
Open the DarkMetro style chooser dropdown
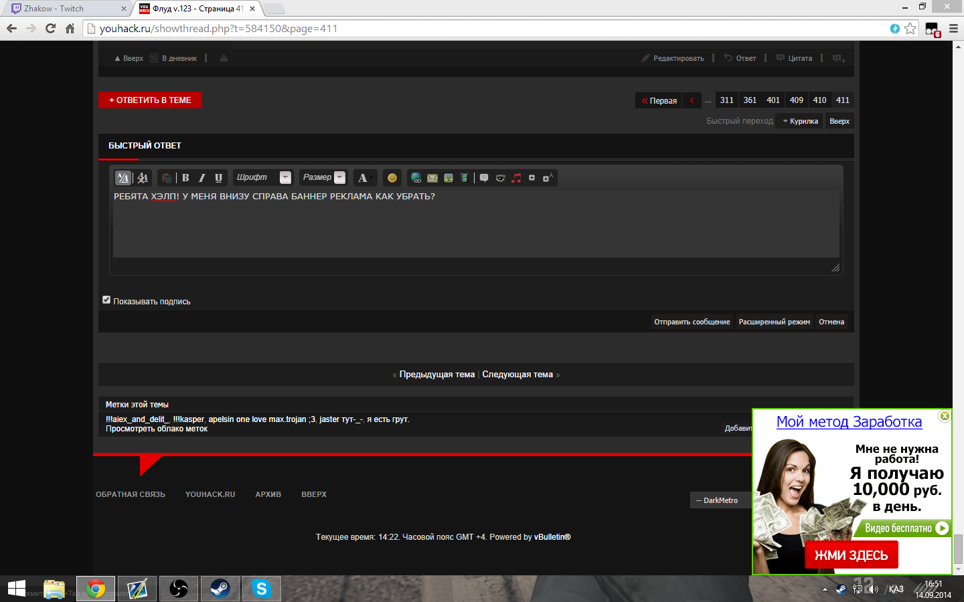click(721, 500)
